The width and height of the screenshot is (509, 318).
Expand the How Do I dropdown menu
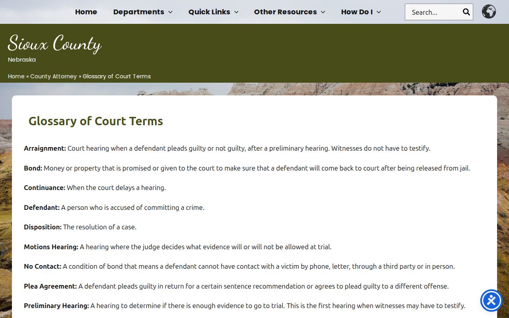[x=361, y=12]
